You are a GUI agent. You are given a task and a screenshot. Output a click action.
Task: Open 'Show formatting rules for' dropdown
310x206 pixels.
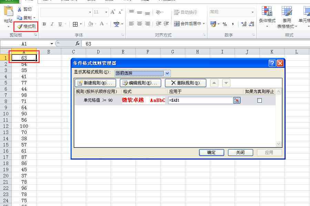click(x=167, y=73)
